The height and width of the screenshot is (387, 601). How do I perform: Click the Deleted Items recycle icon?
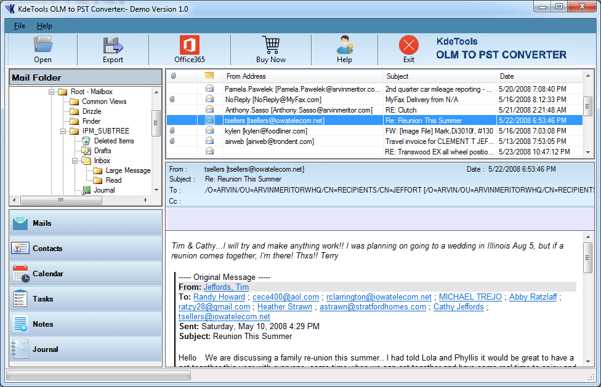[86, 141]
